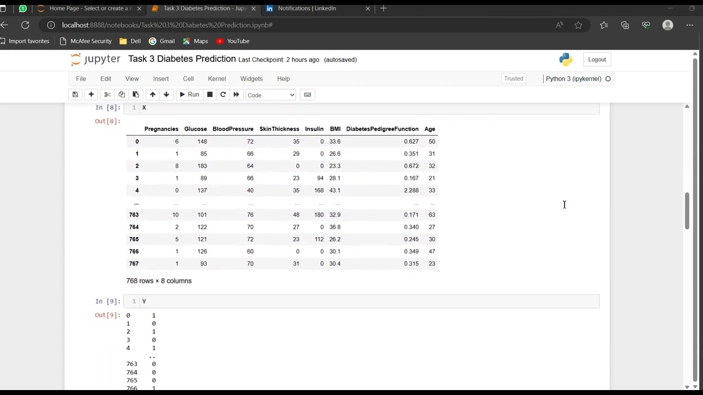This screenshot has height=395, width=703.
Task: Restart kernel and rerun whole notebook
Action: [236, 95]
